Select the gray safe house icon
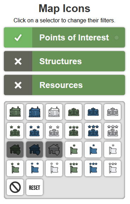Screen dimensions: 130x204 [54, 150]
